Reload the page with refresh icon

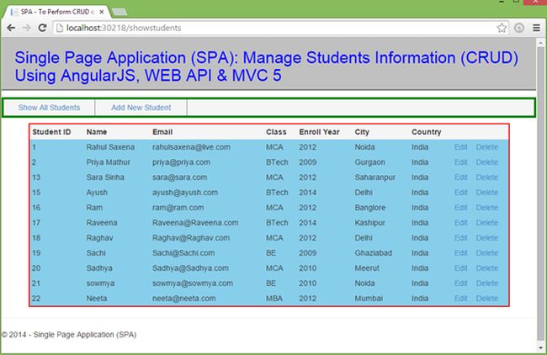pos(42,28)
